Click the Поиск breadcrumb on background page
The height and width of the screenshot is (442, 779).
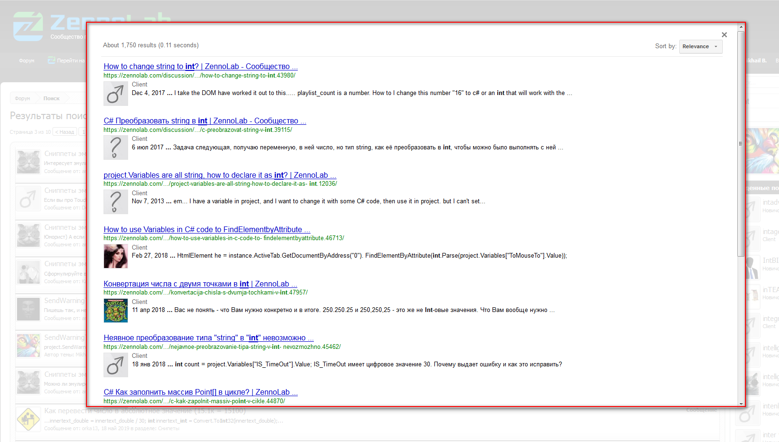(52, 98)
